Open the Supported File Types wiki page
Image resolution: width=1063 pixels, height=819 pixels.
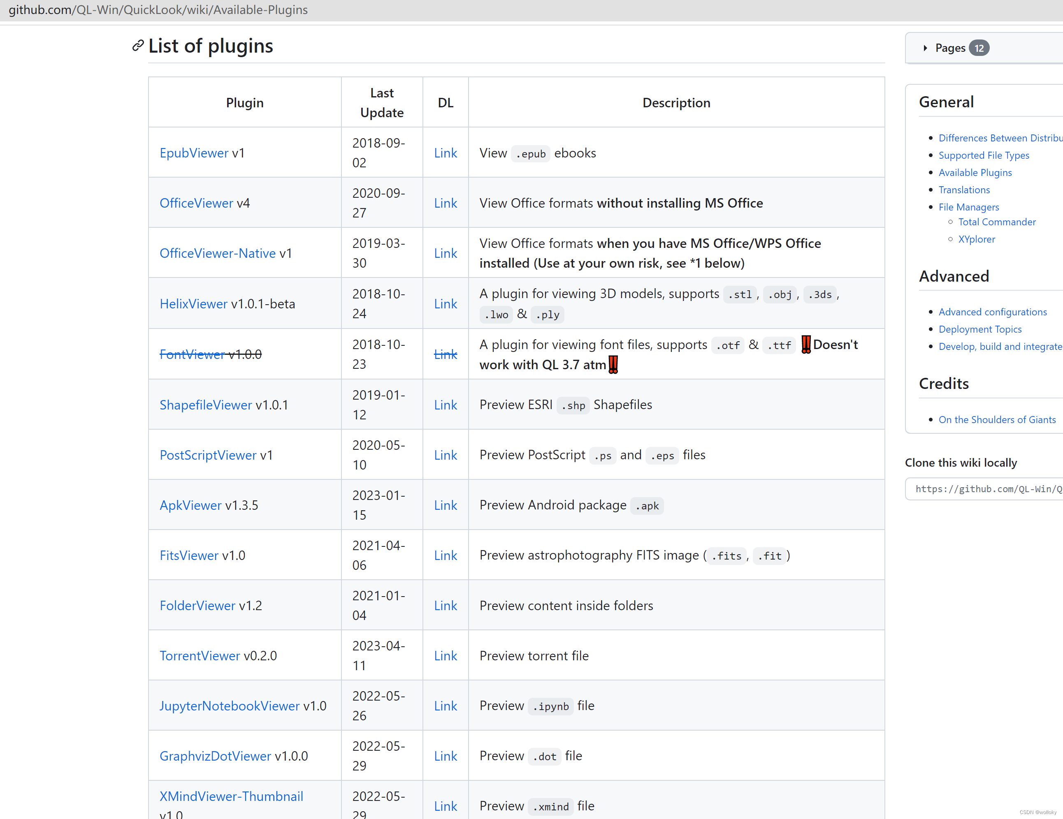(983, 155)
